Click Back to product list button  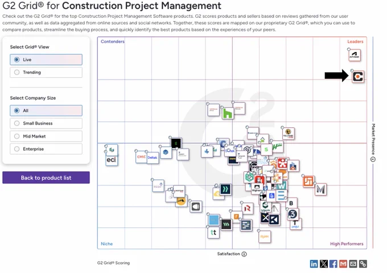coord(46,178)
